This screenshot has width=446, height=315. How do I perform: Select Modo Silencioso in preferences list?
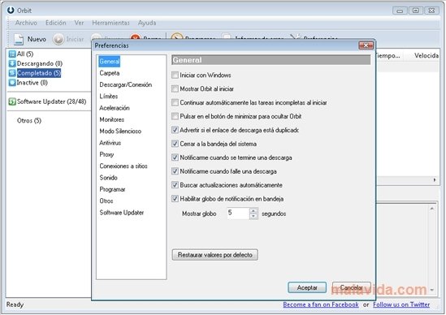point(120,131)
